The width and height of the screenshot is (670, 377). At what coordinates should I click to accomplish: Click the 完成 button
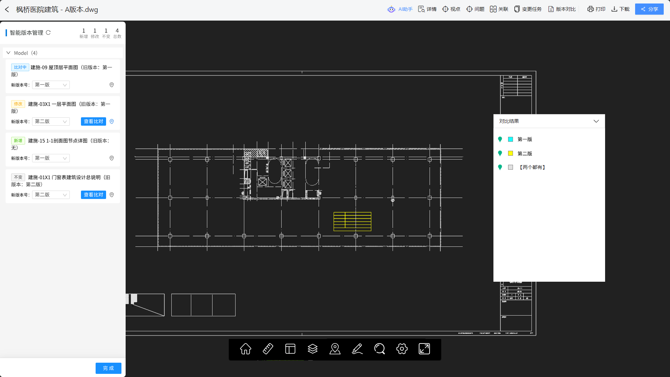pyautogui.click(x=108, y=368)
